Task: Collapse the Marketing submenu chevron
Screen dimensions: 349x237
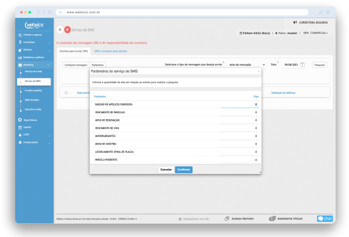Action: (x=48, y=65)
